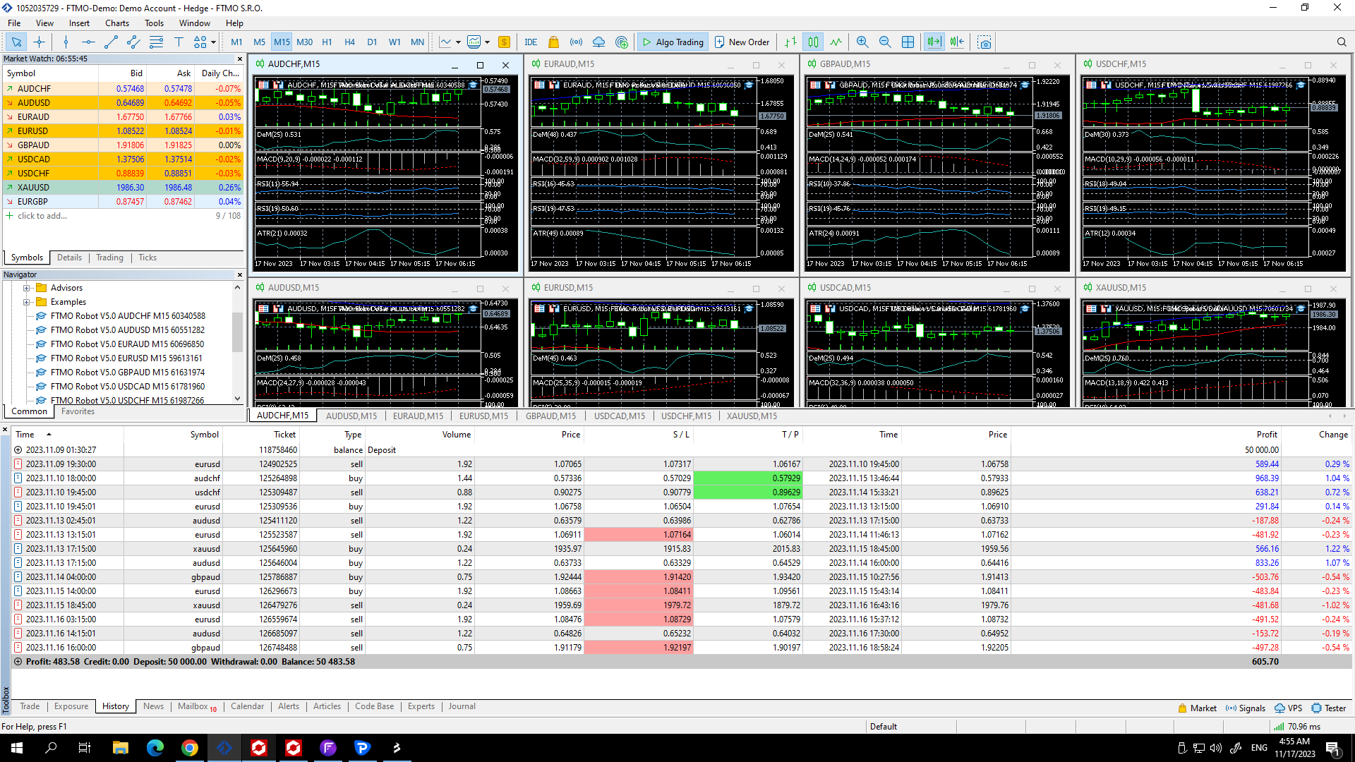Switch to the Journal tab

(462, 706)
